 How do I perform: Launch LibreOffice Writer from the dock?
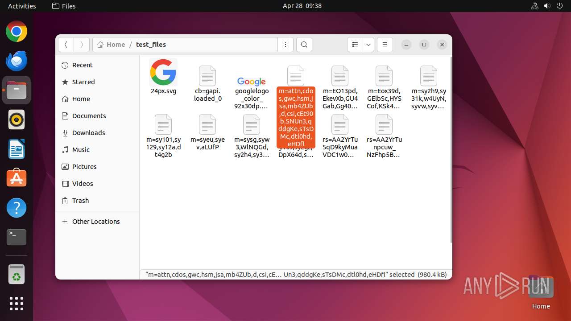pyautogui.click(x=17, y=149)
